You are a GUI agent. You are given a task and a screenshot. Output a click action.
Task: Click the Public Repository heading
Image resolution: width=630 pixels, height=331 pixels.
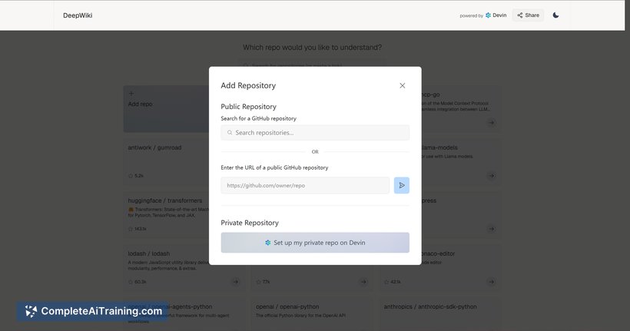pos(248,107)
